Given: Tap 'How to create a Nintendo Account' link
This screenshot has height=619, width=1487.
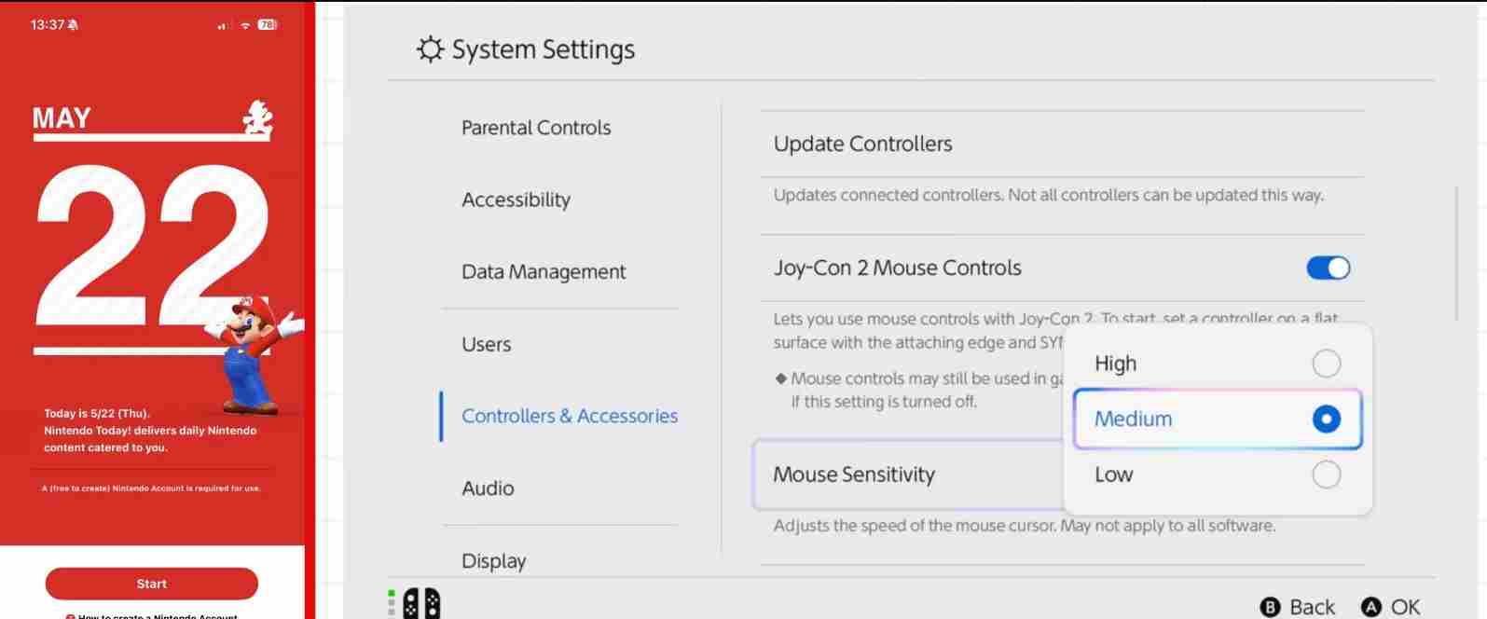Looking at the screenshot, I should pyautogui.click(x=151, y=615).
